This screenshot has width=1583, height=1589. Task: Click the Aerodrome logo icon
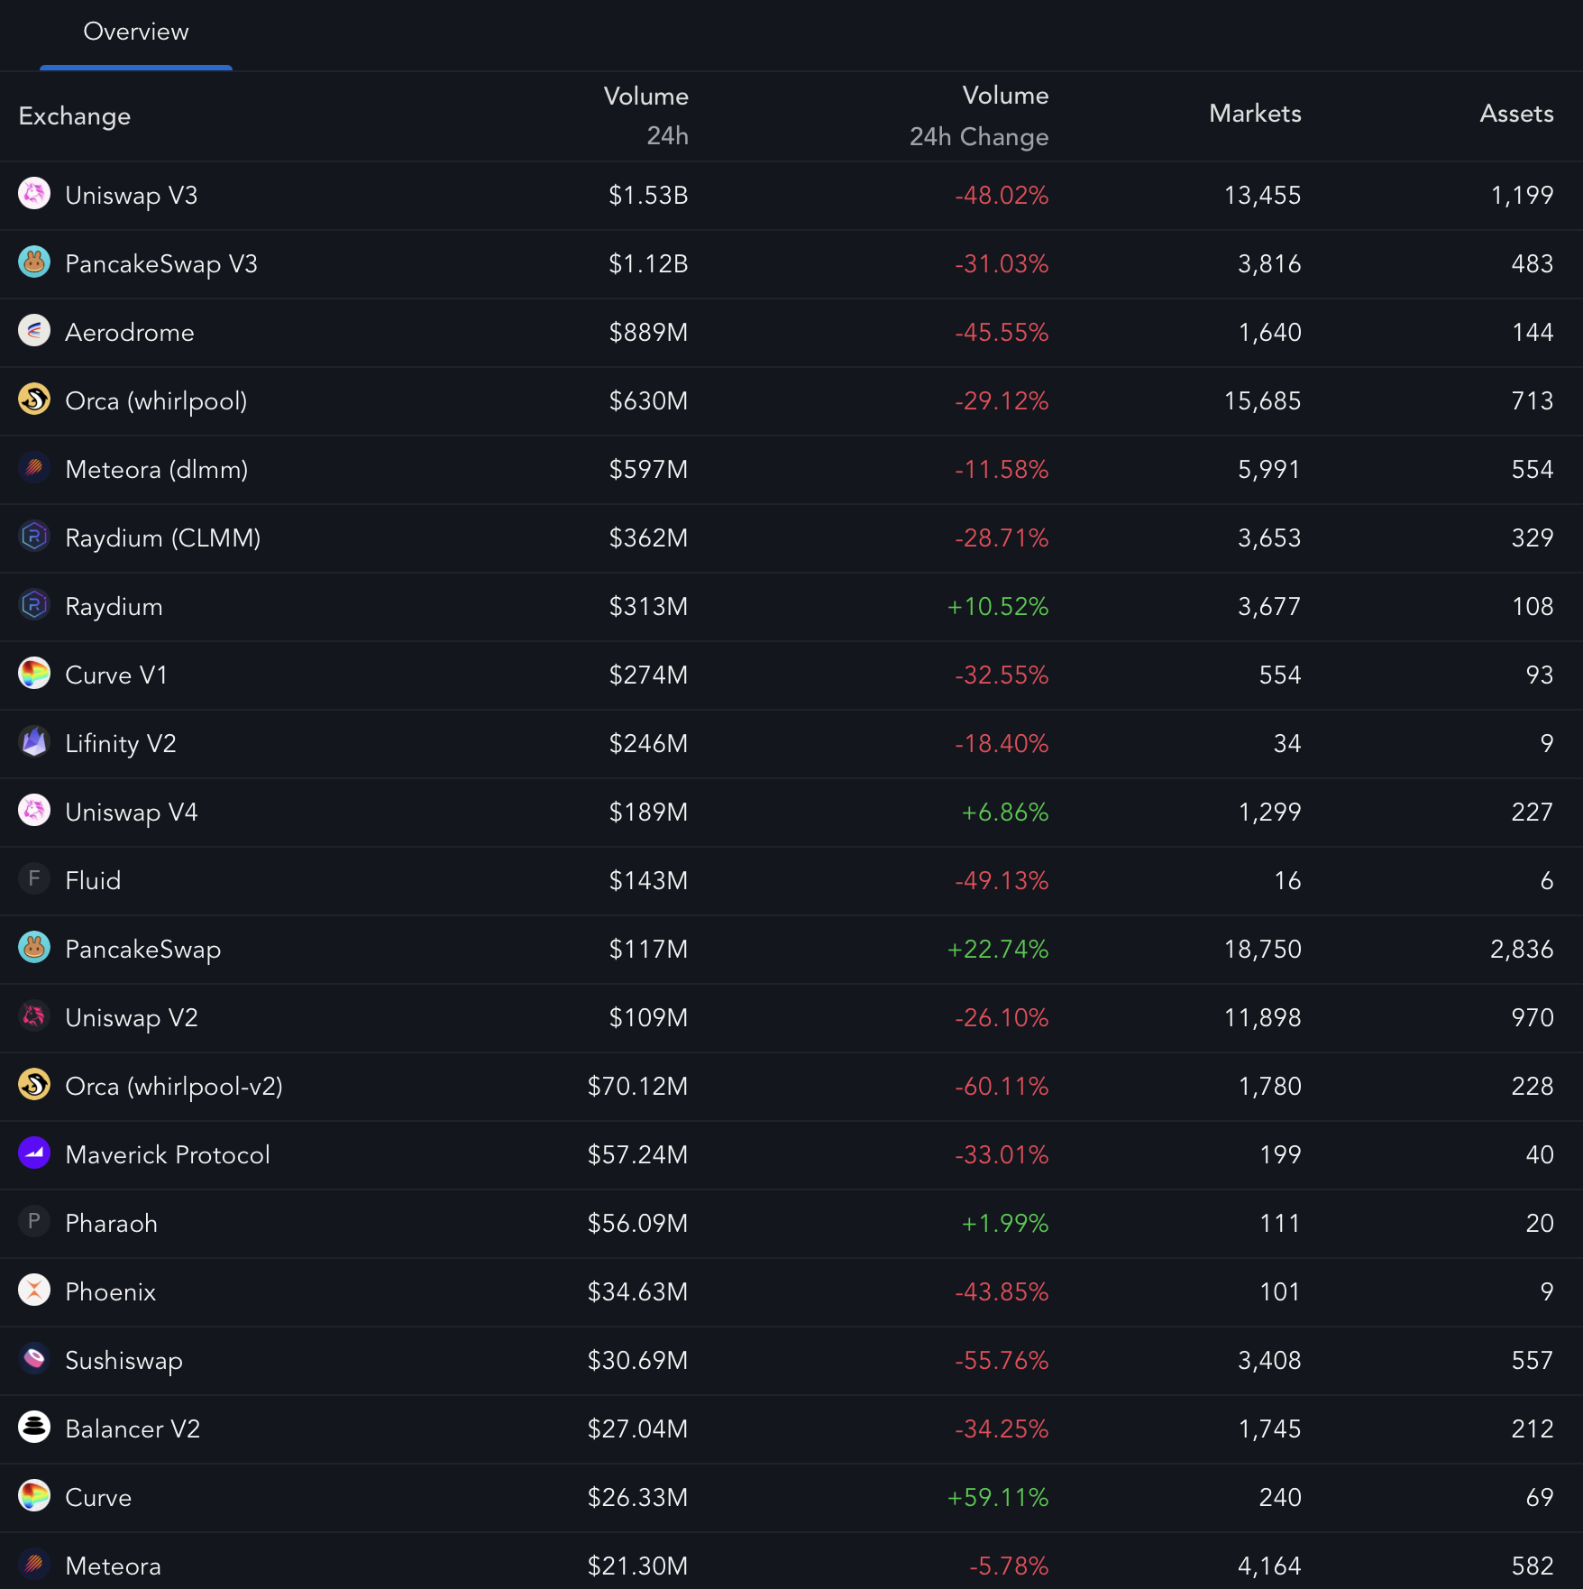[x=34, y=331]
